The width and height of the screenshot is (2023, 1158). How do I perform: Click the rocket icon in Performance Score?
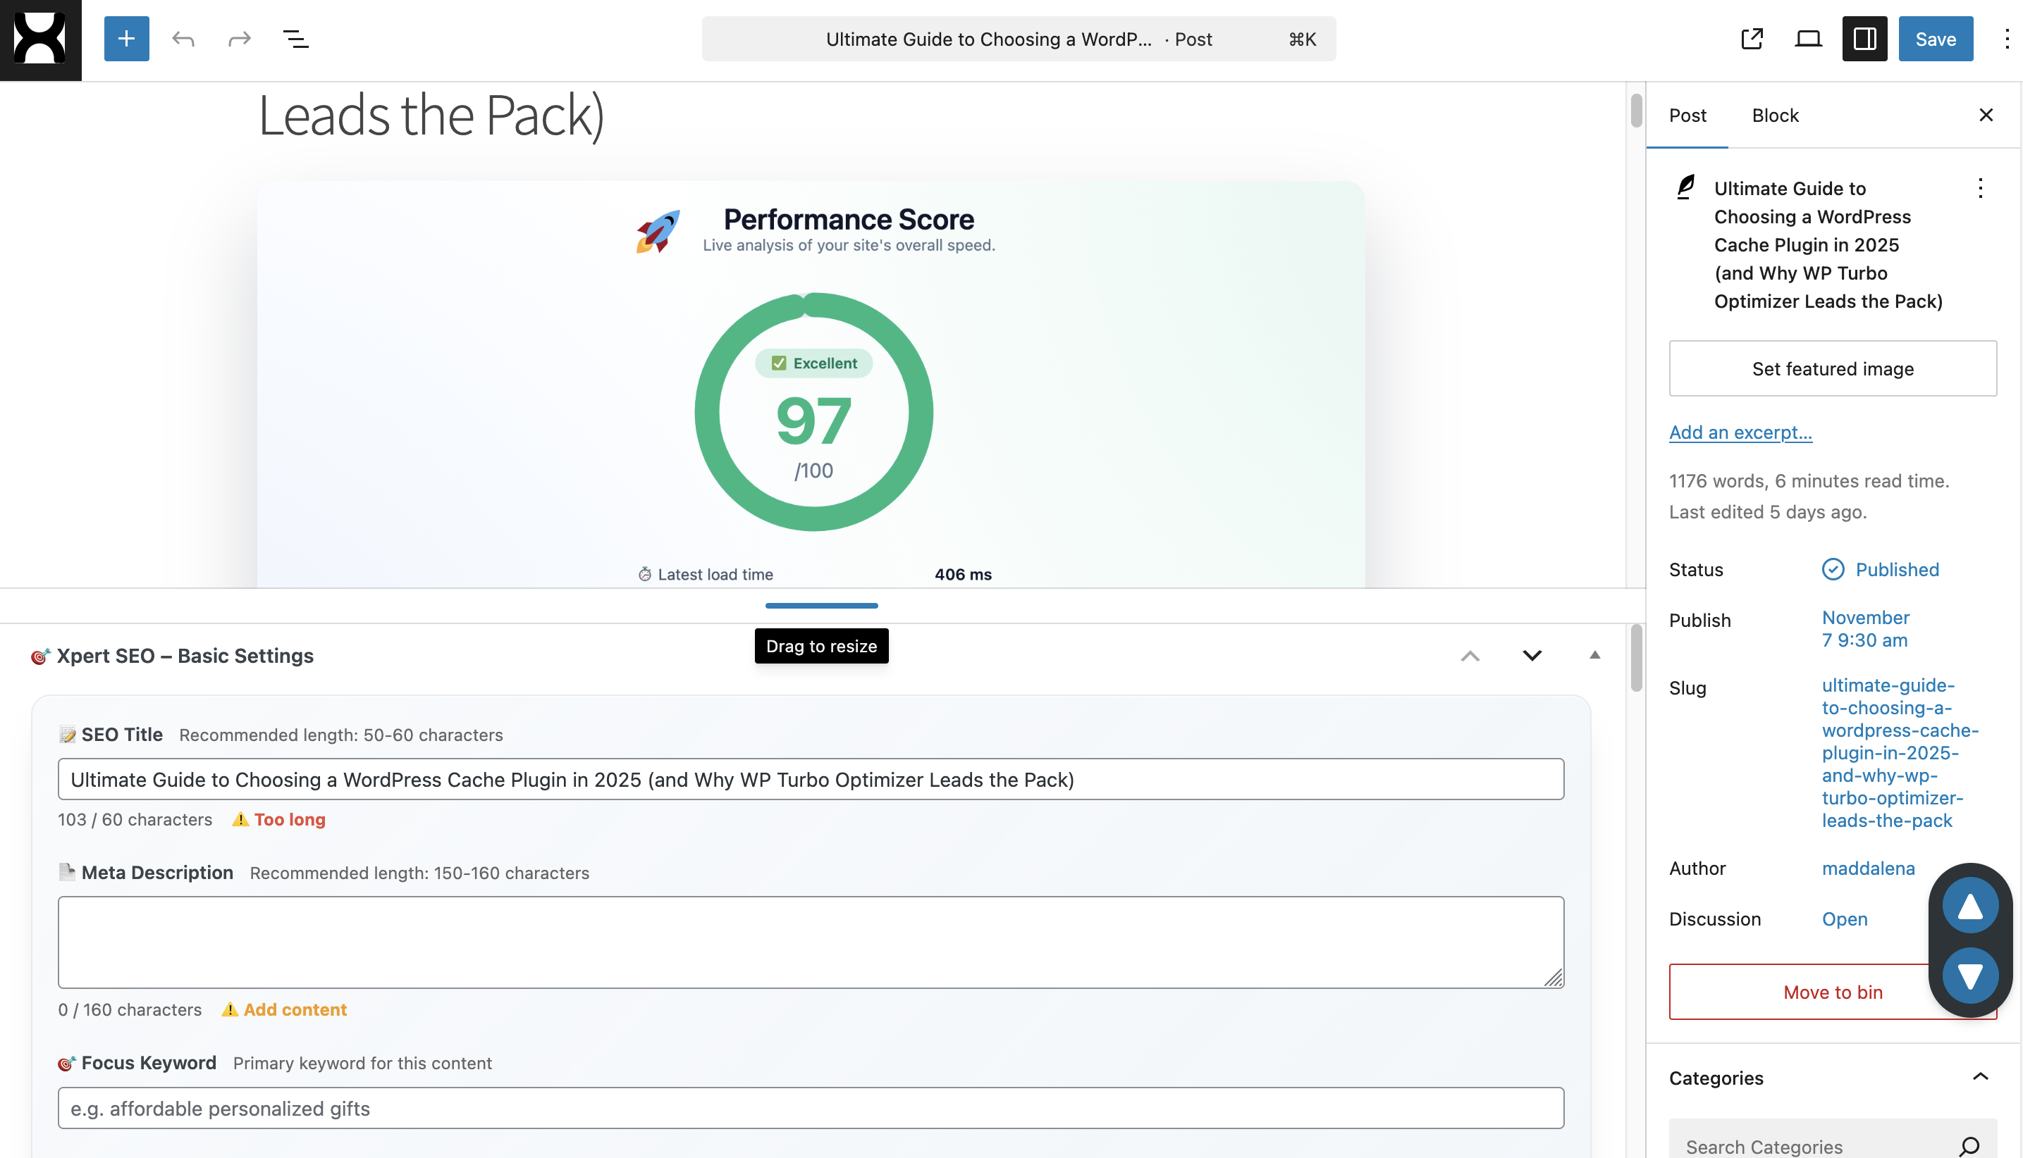[x=658, y=232]
